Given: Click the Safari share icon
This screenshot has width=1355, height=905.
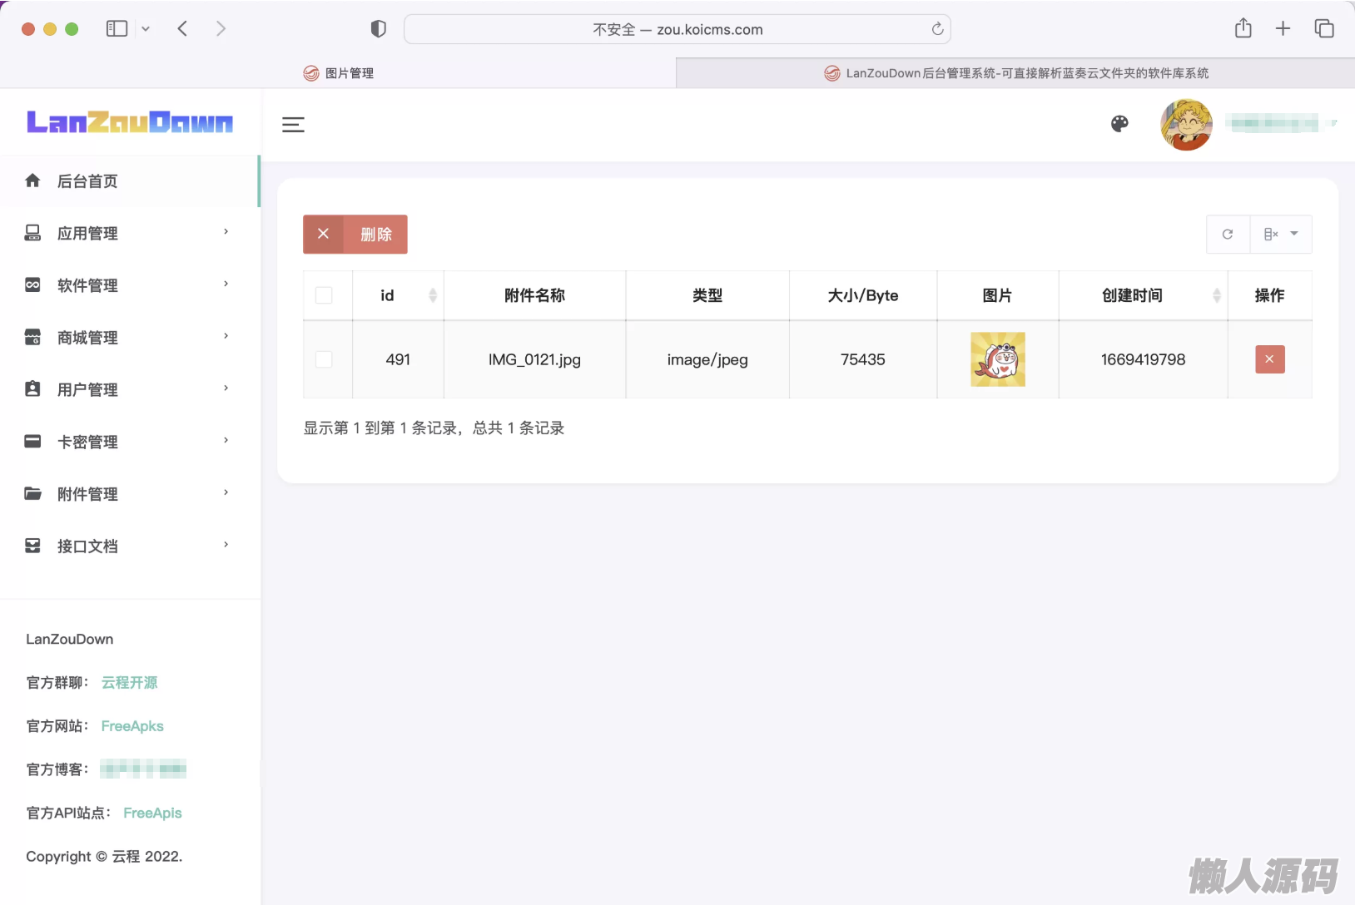Looking at the screenshot, I should tap(1243, 29).
